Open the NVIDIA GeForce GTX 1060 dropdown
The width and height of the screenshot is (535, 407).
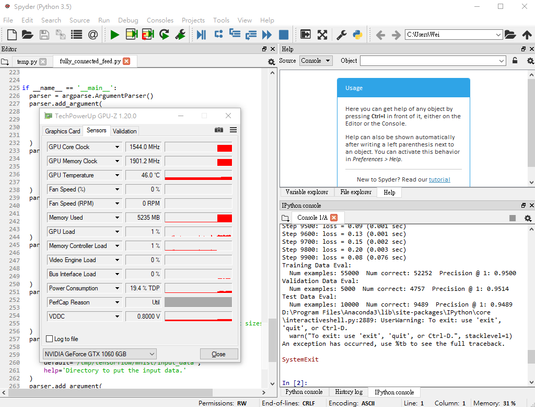point(153,354)
